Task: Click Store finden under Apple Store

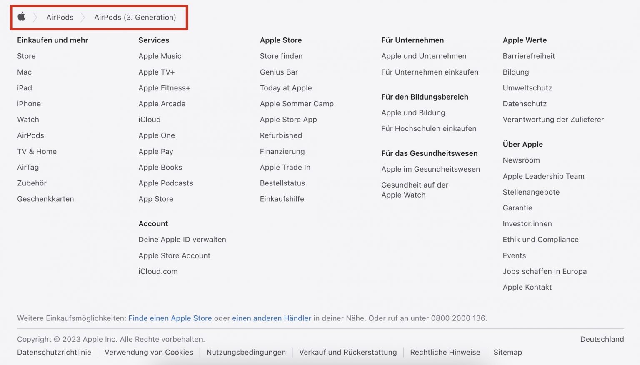Action: (x=281, y=56)
